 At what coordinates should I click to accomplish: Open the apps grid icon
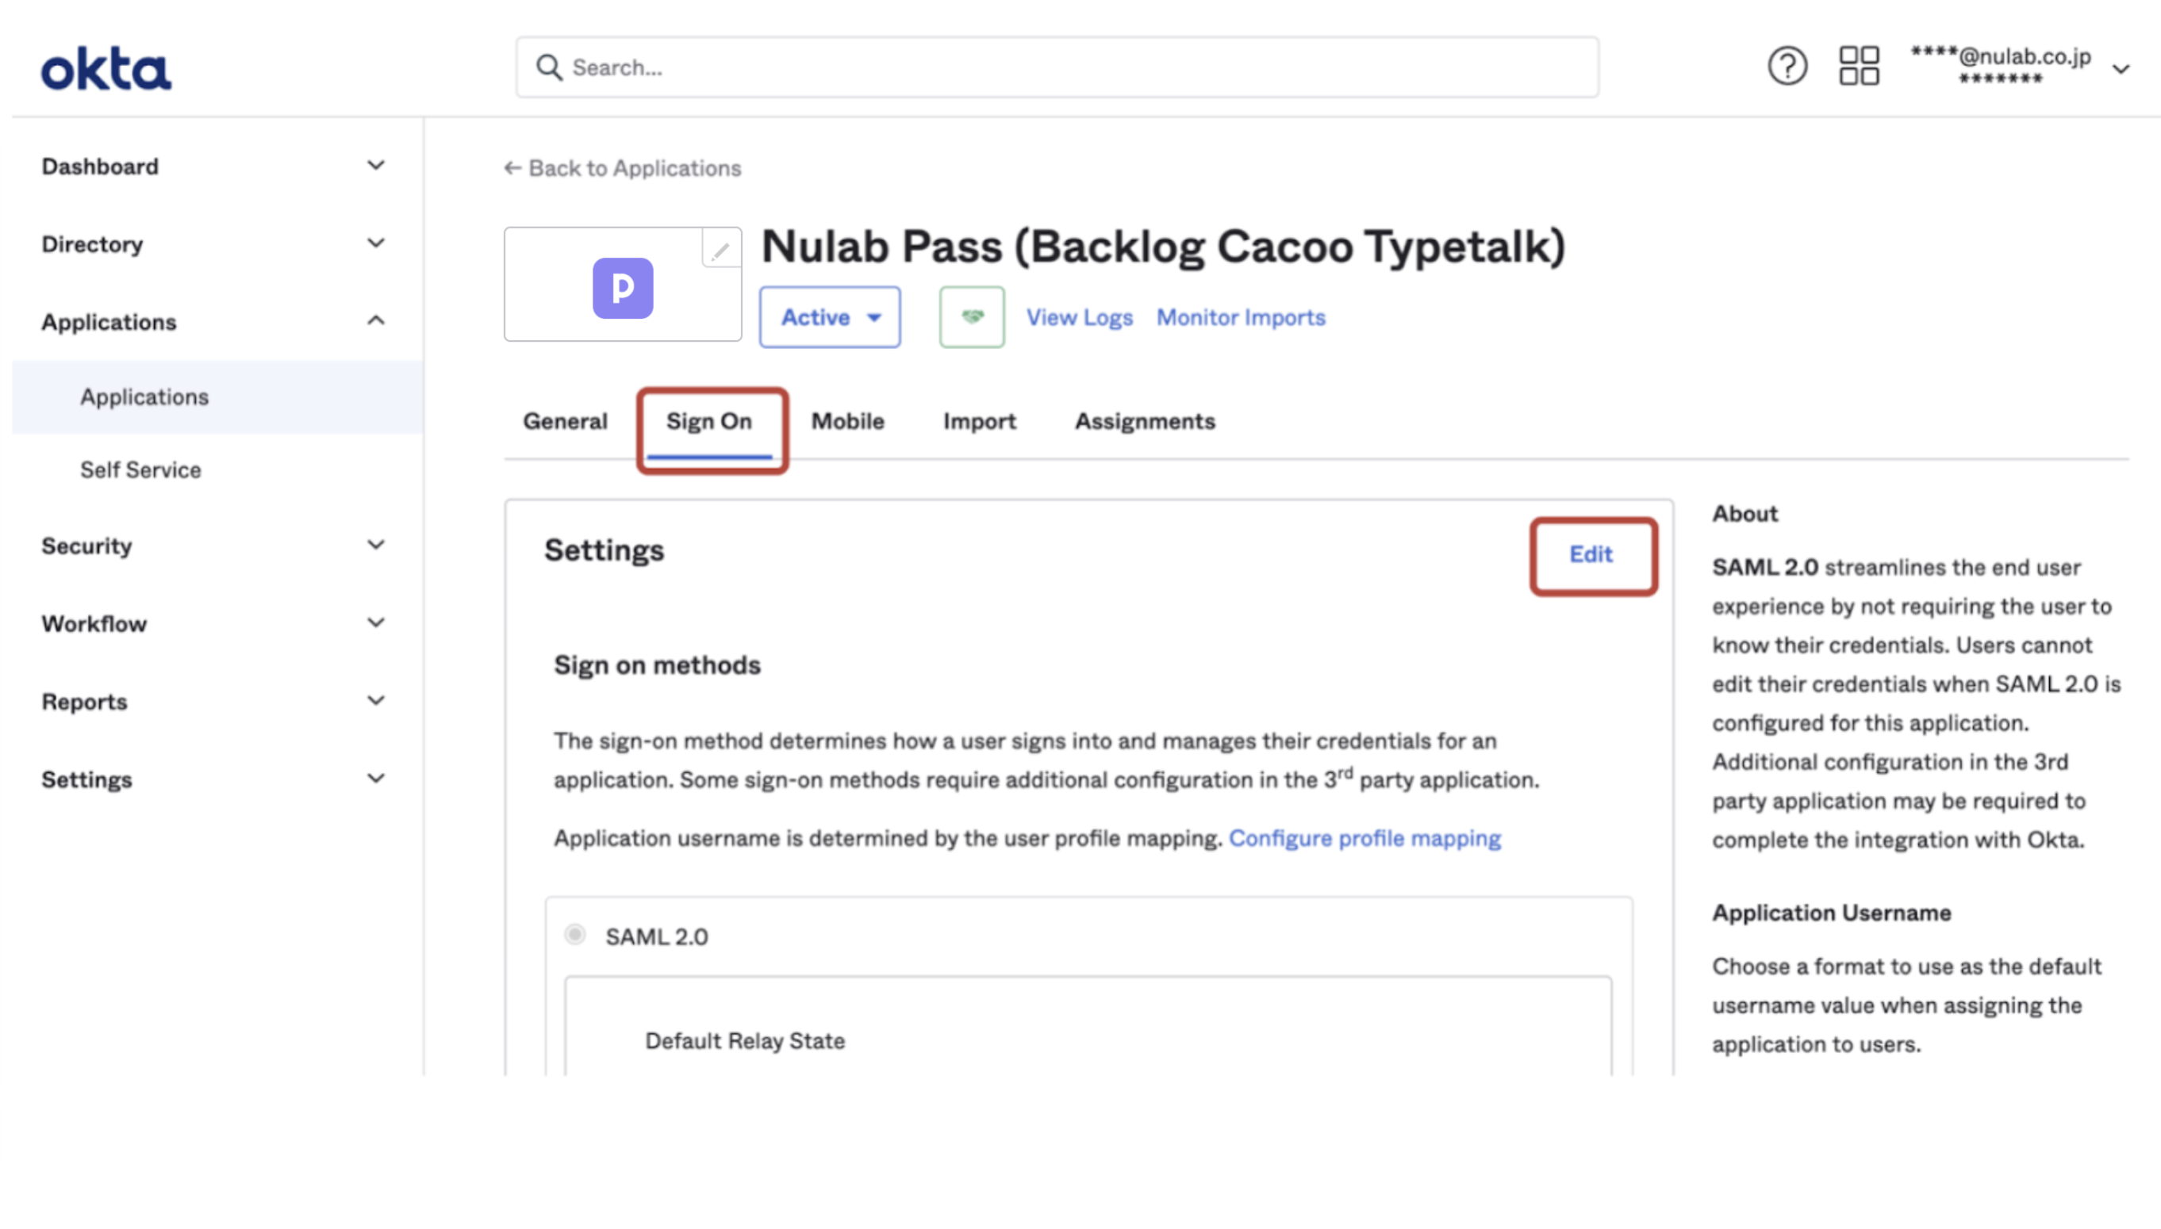tap(1858, 66)
